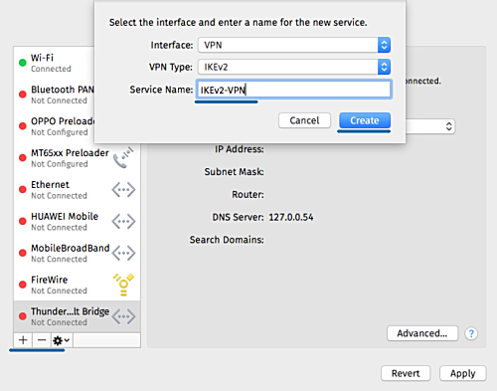Click the red HUAWEI Mobile status dot
The width and height of the screenshot is (497, 391).
click(23, 221)
